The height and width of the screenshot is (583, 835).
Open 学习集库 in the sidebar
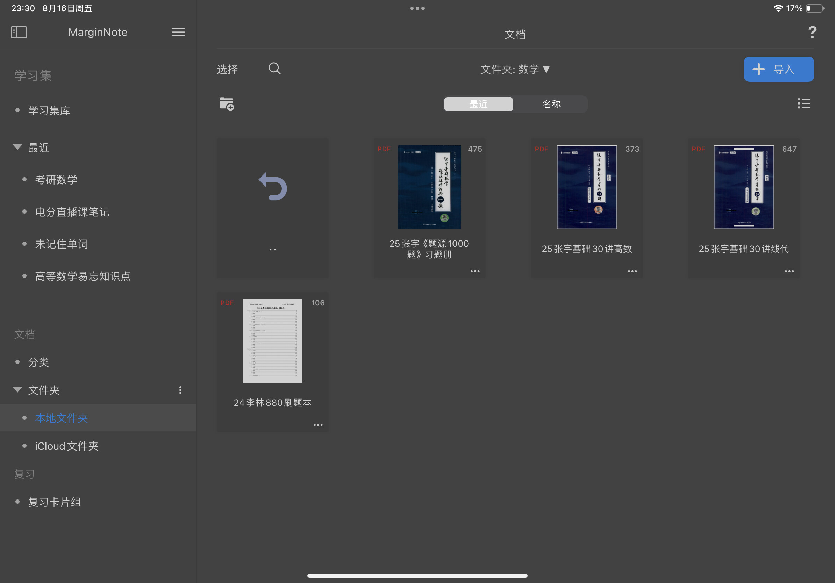pos(49,110)
